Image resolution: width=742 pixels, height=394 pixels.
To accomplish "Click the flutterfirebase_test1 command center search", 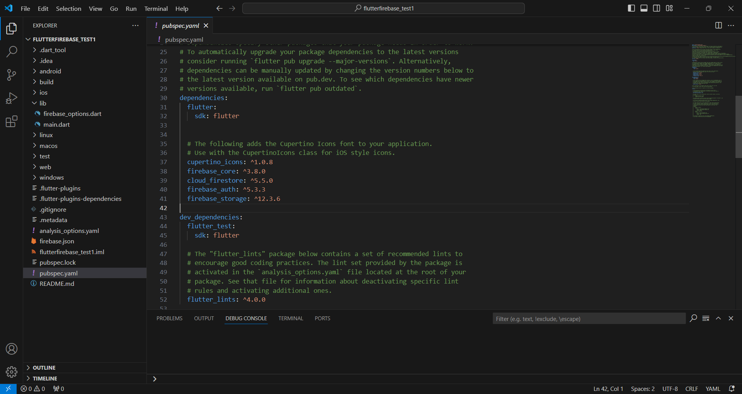I will click(x=383, y=8).
